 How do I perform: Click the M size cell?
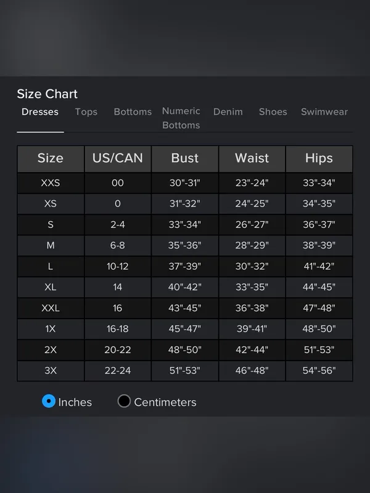point(51,245)
